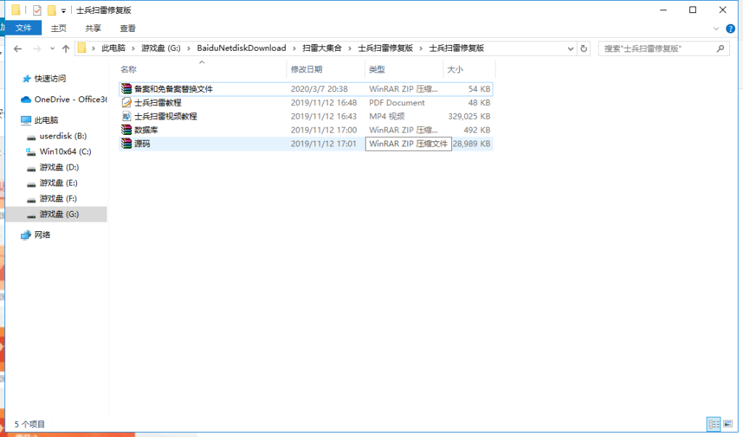
Task: Click file name 数据库
Action: (146, 130)
